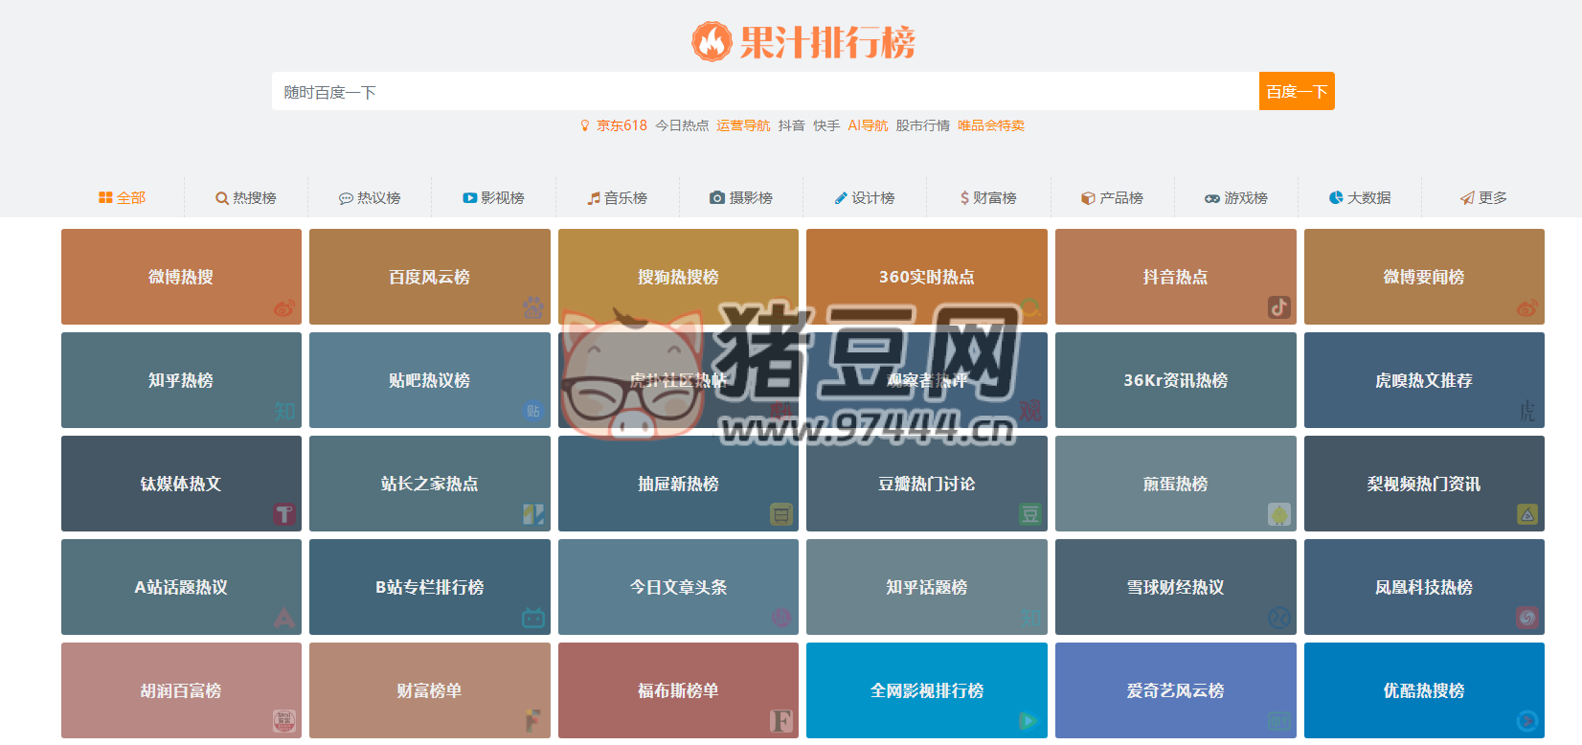
Task: Switch to the 热搜榜 tab
Action: tap(246, 198)
